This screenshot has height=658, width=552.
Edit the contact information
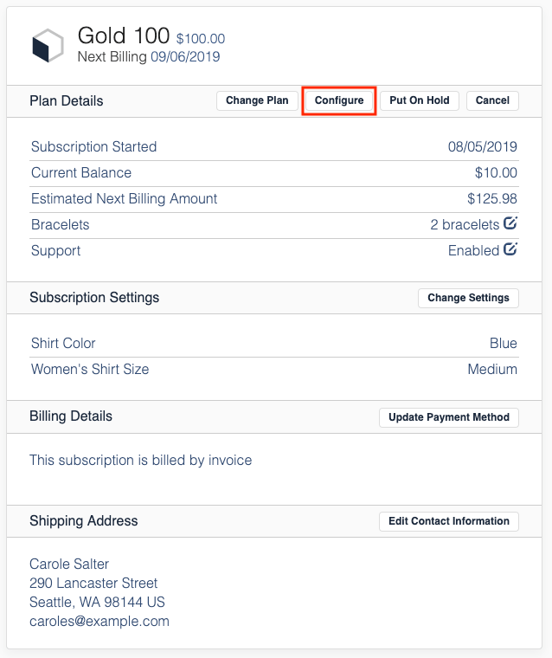pyautogui.click(x=449, y=521)
